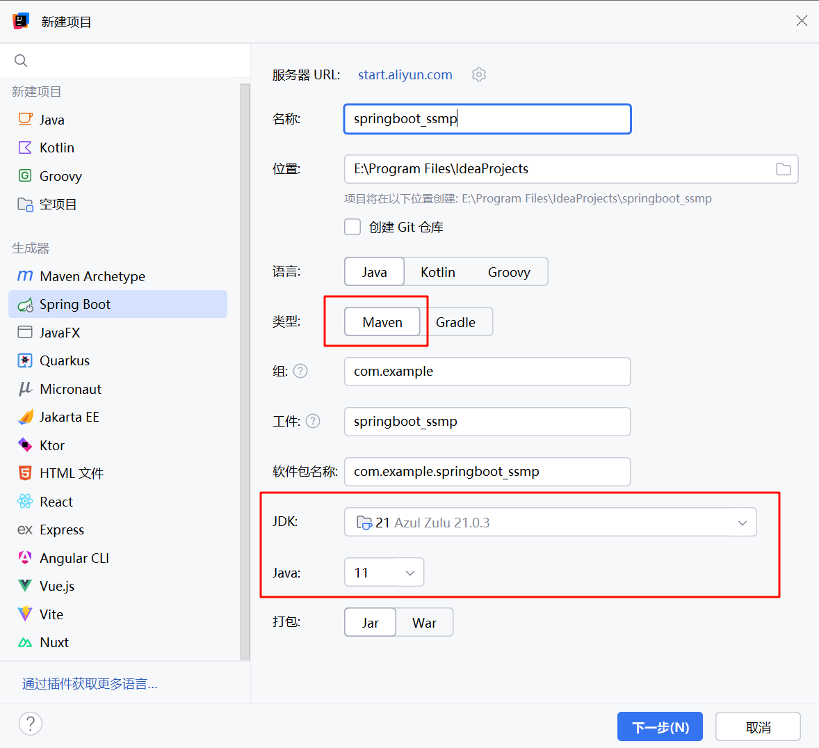Click the 取消 cancel button
This screenshot has height=748, width=819.
pos(758,726)
